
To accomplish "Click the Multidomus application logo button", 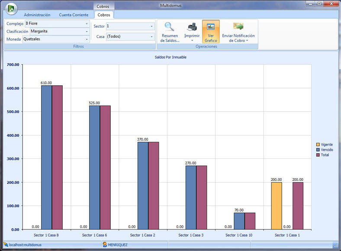I will 10,8.
